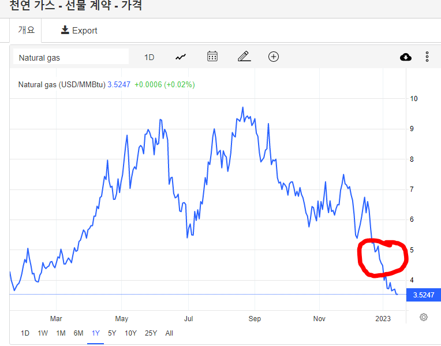441x346 pixels.
Task: Select the 1Y time range
Action: 96,333
